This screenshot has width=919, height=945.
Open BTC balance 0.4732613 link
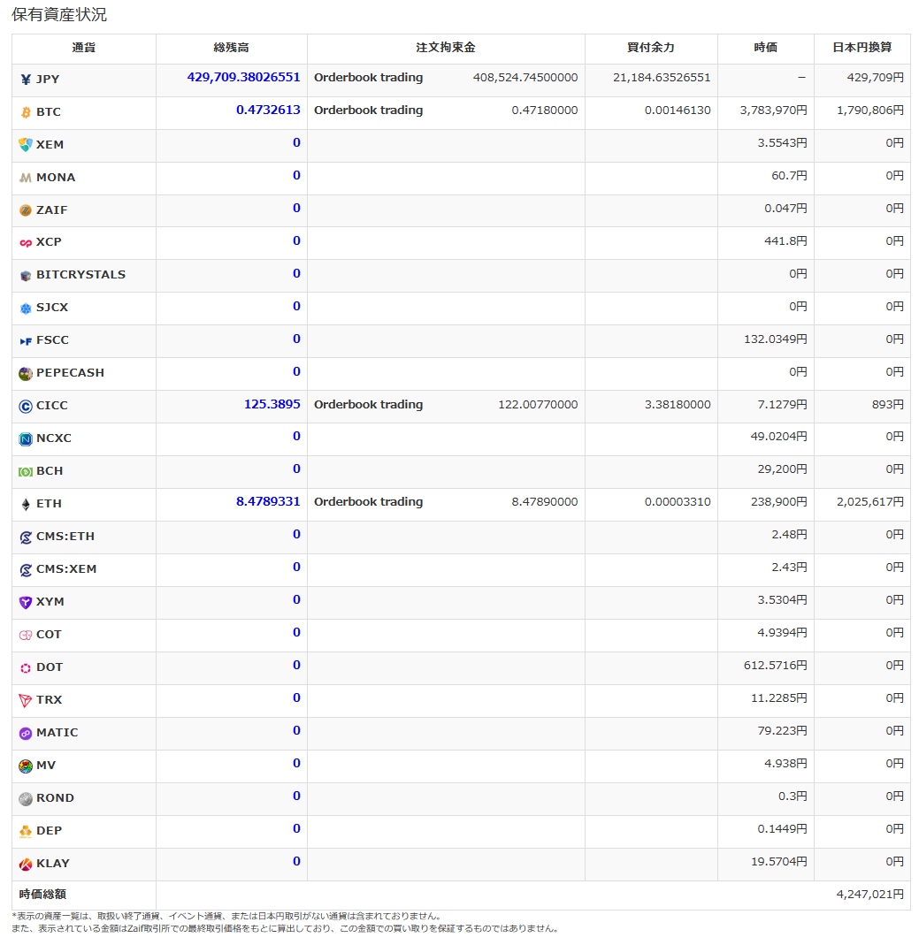click(x=268, y=110)
